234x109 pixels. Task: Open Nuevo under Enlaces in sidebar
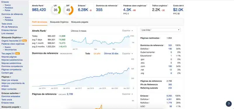click(8, 5)
